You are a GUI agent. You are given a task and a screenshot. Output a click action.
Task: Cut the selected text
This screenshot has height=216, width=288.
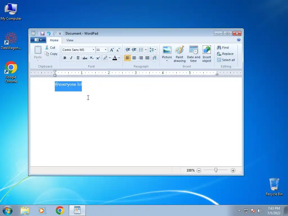[x=50, y=47]
